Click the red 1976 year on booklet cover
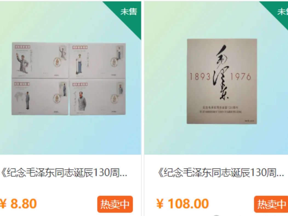The image size is (288, 216). [x=241, y=77]
